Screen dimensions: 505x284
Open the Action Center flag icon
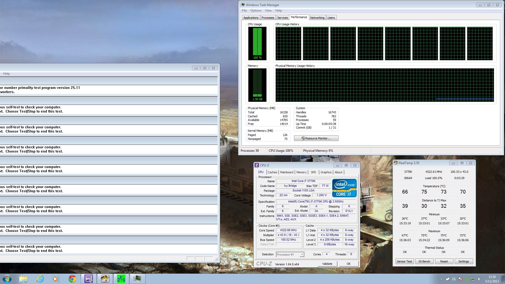[x=460, y=279]
